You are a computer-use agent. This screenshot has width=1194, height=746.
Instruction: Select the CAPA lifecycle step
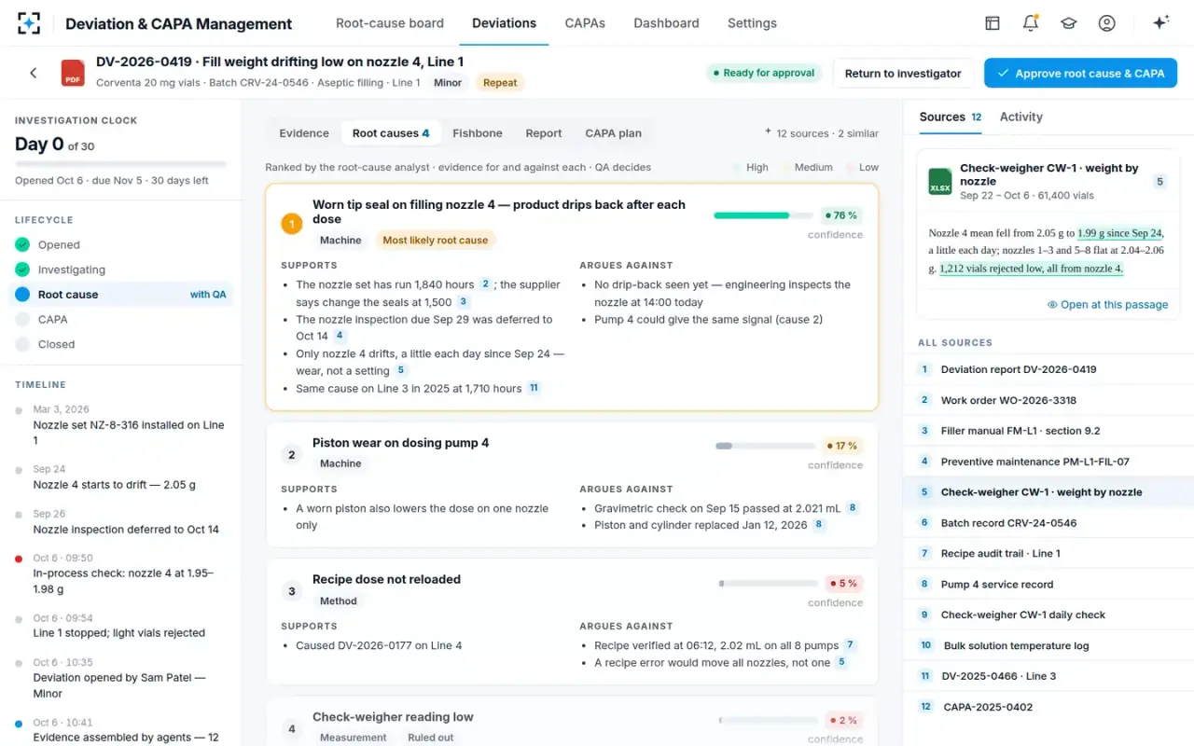pyautogui.click(x=120, y=319)
